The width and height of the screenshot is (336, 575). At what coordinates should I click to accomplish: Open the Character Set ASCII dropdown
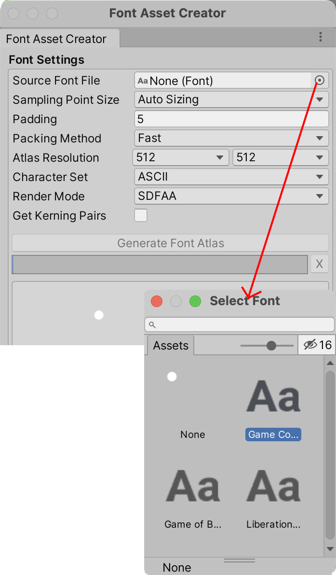tap(231, 177)
